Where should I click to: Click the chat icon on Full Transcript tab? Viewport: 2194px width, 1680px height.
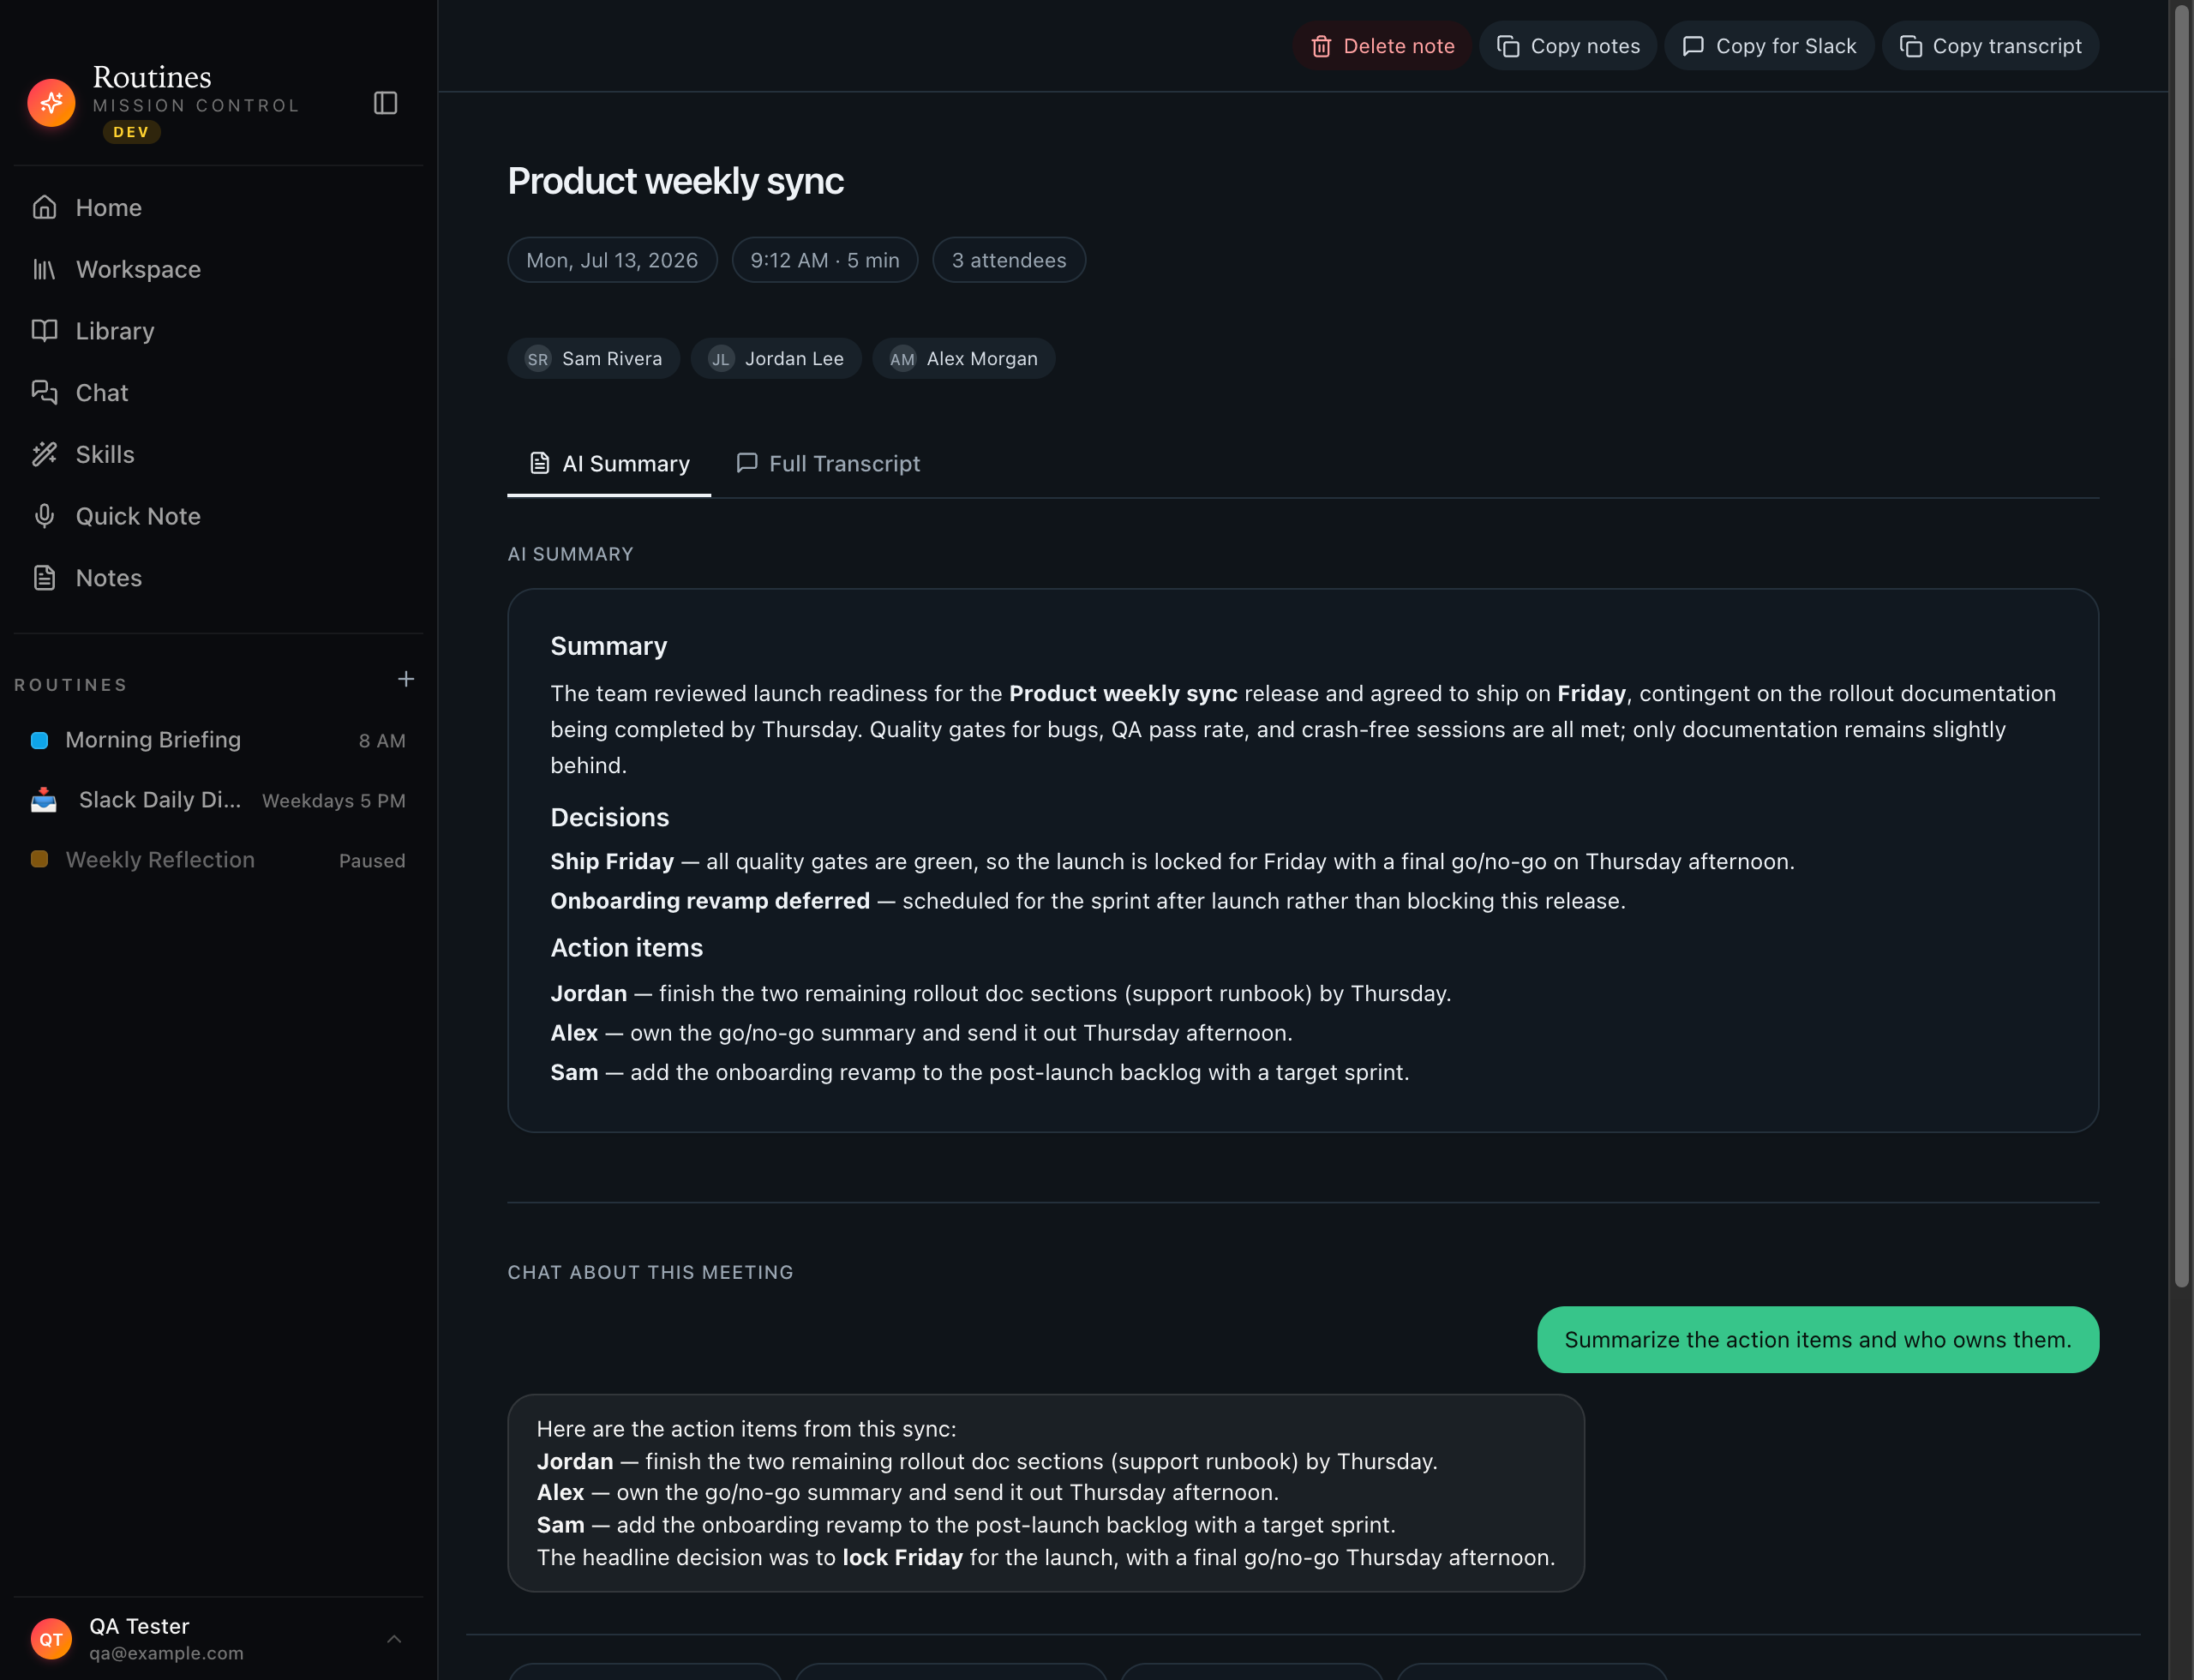click(x=747, y=463)
